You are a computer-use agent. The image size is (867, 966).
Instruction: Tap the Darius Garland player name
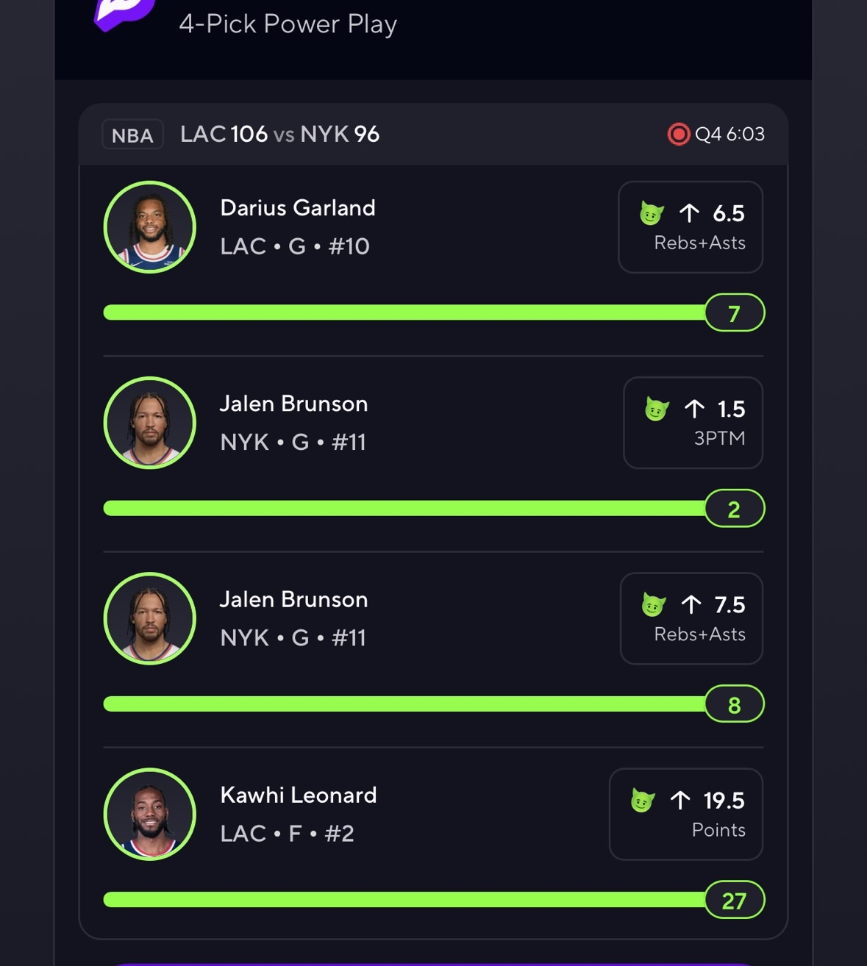click(x=297, y=208)
